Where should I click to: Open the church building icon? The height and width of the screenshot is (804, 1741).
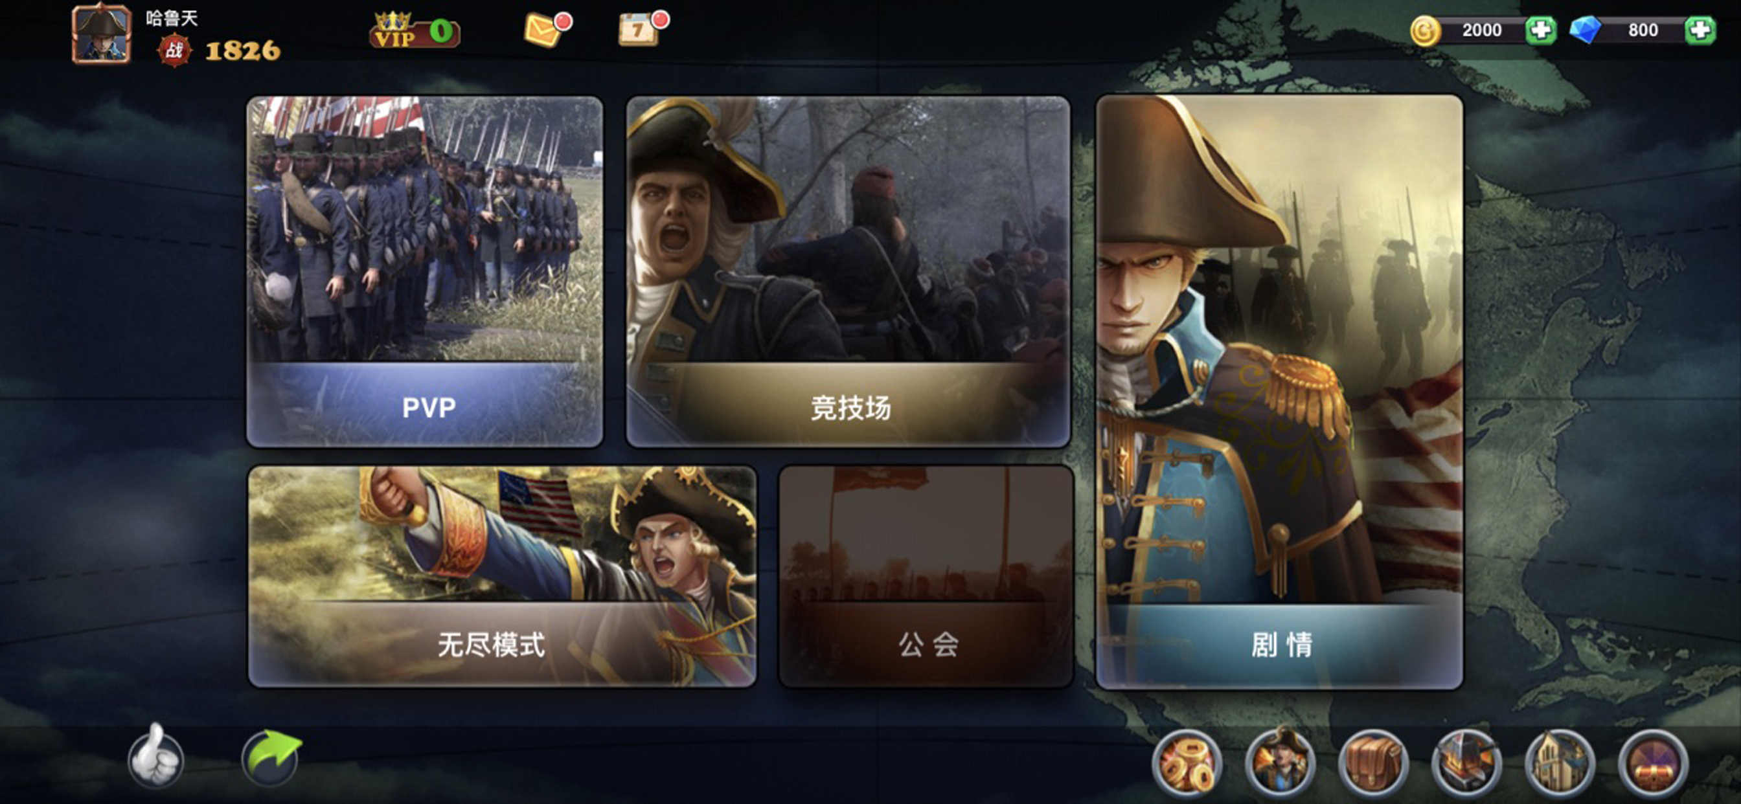pos(1560,763)
